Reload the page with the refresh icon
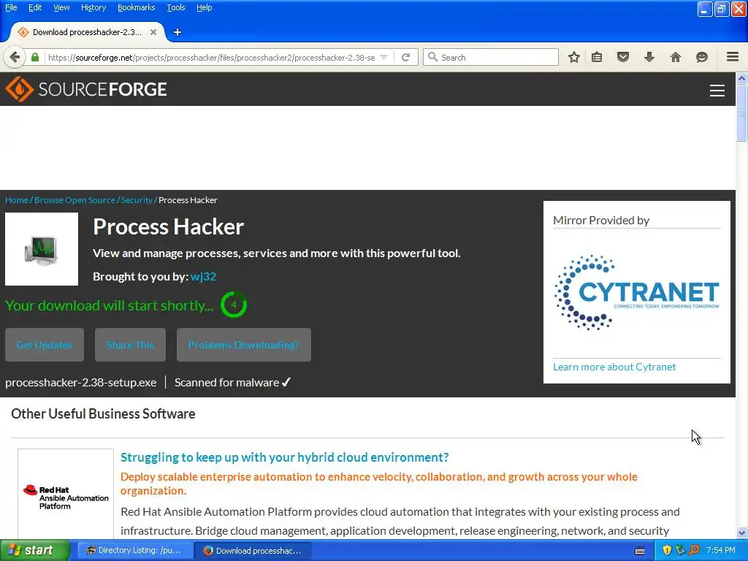Screen dimensions: 748x561 pos(406,57)
